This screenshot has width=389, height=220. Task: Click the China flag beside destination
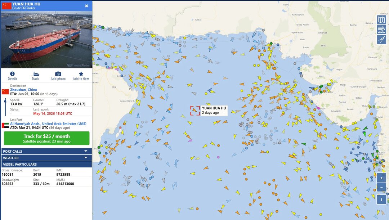[5, 92]
